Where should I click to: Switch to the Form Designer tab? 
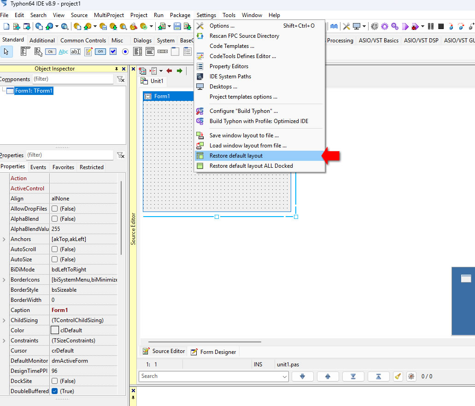click(213, 352)
